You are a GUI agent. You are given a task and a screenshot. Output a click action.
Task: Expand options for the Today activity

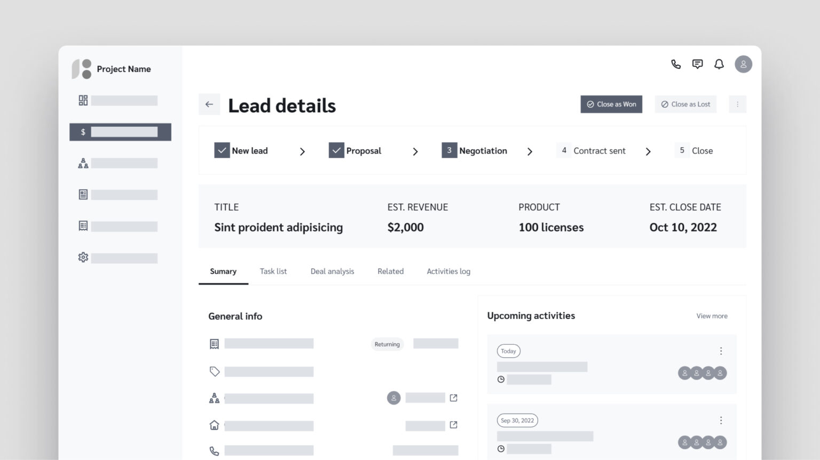(721, 351)
